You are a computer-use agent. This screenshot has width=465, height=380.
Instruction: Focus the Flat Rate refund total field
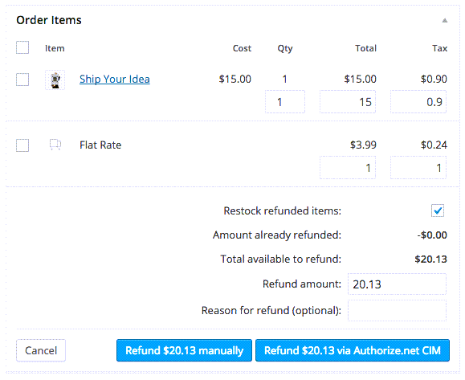[348, 168]
